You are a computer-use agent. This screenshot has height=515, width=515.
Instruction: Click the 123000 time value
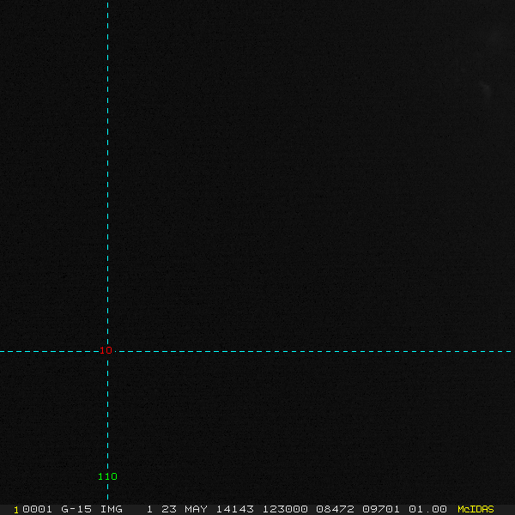click(x=284, y=509)
